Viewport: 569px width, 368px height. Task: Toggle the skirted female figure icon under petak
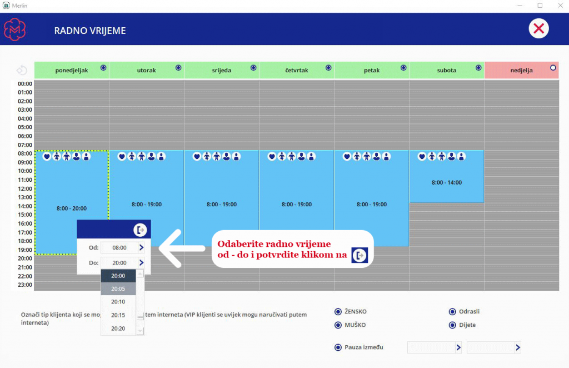tap(357, 156)
